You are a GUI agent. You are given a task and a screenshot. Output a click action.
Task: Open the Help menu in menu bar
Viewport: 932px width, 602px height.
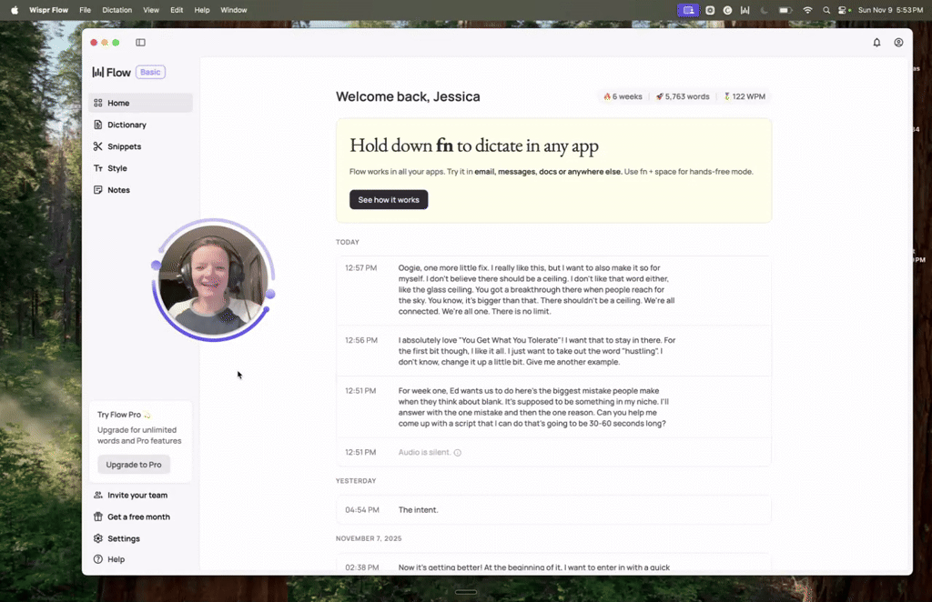[x=202, y=10]
